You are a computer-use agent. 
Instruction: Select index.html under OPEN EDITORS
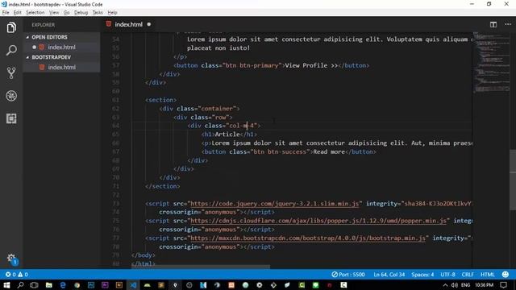point(61,47)
